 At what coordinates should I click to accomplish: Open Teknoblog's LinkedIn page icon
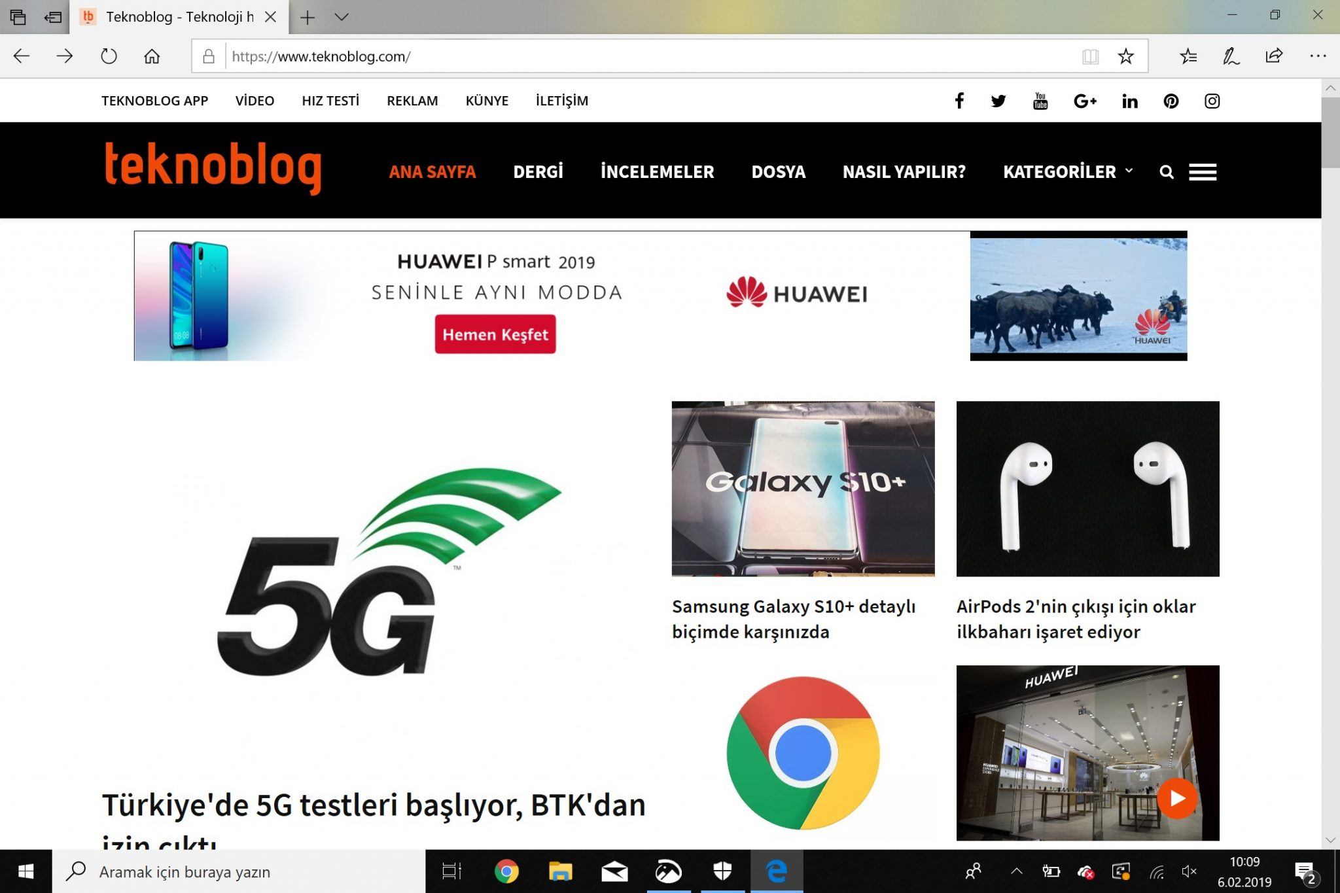pos(1130,101)
